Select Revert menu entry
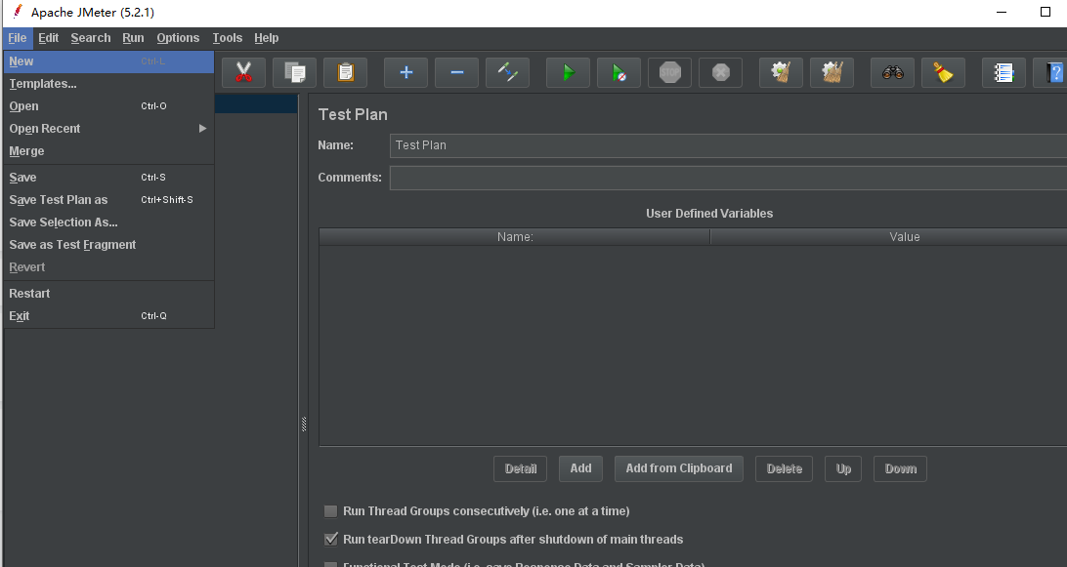This screenshot has height=567, width=1067. coord(108,267)
